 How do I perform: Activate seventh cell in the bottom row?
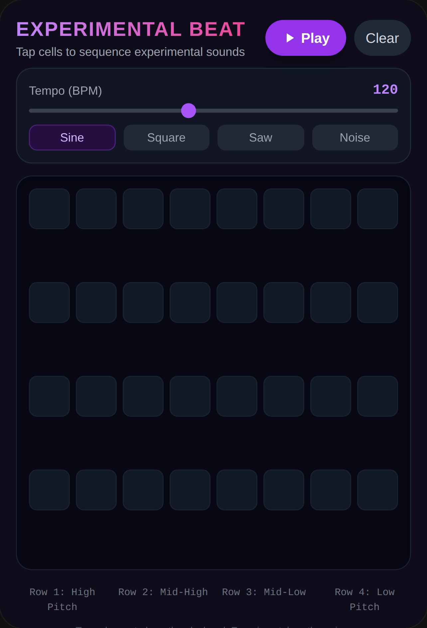pyautogui.click(x=331, y=490)
